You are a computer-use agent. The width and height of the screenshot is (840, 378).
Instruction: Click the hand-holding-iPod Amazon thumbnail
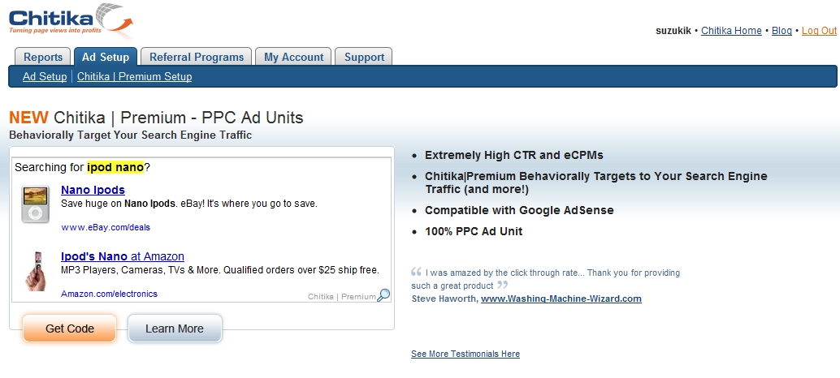36,271
